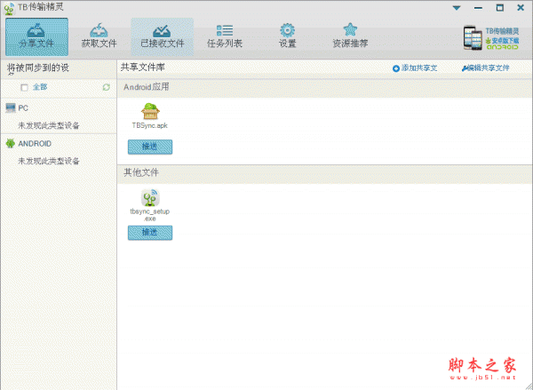Switch to the 获取文件 tab
This screenshot has width=533, height=390.
point(99,36)
